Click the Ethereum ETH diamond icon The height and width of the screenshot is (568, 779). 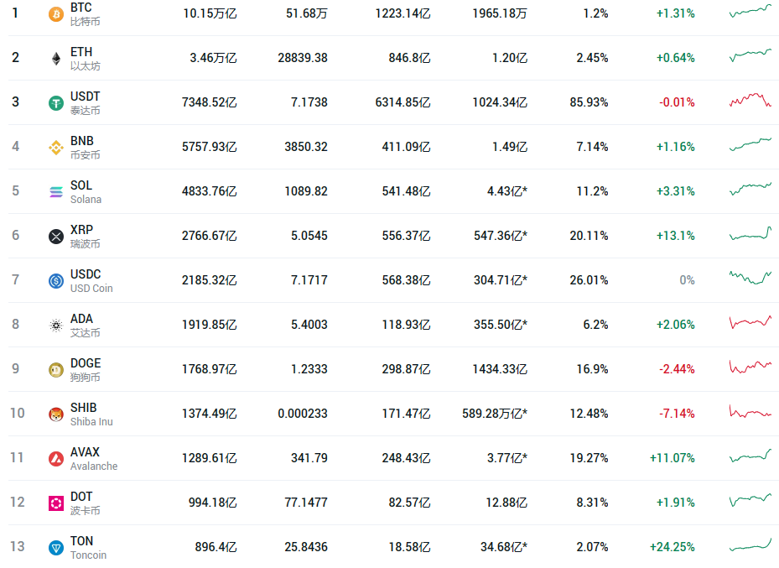56,59
